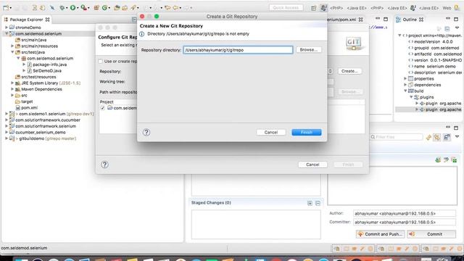The image size is (464, 261).
Task: Toggle the 'Use or create repository' checkbox
Action: [101, 61]
